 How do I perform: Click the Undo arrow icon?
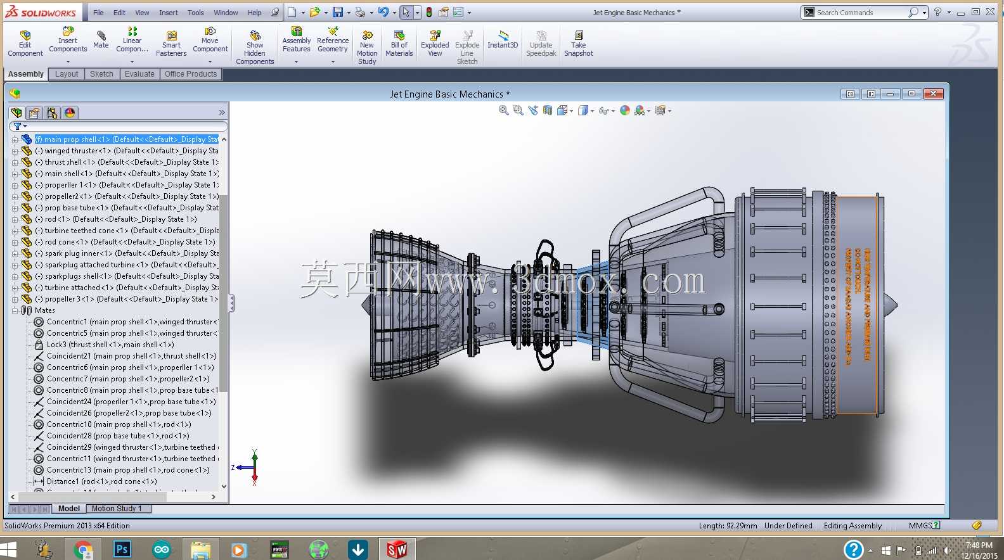tap(383, 12)
